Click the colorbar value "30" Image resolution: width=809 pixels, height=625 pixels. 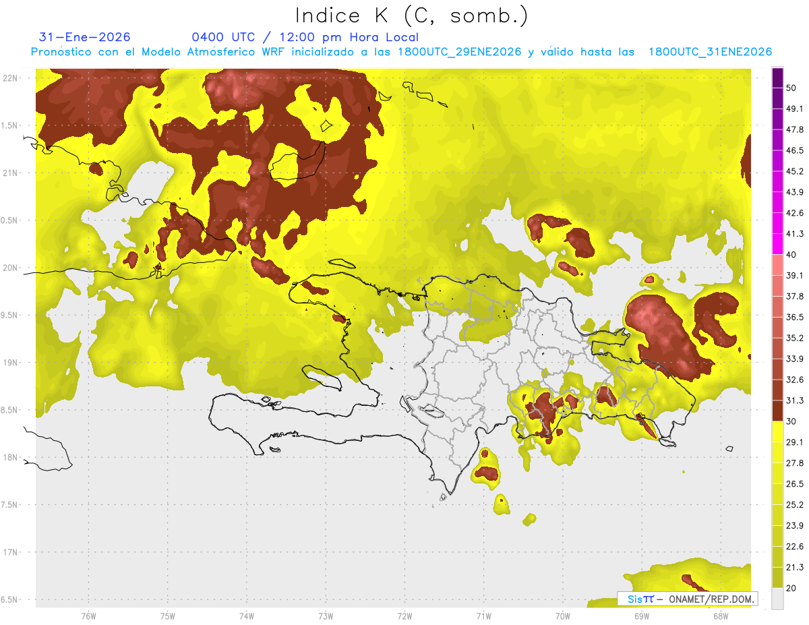coord(791,421)
